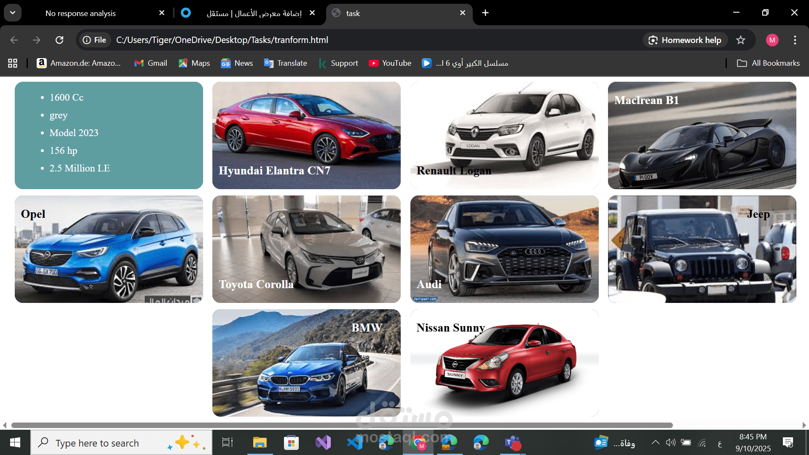
Task: Click the grey color spec text
Action: pyautogui.click(x=58, y=115)
